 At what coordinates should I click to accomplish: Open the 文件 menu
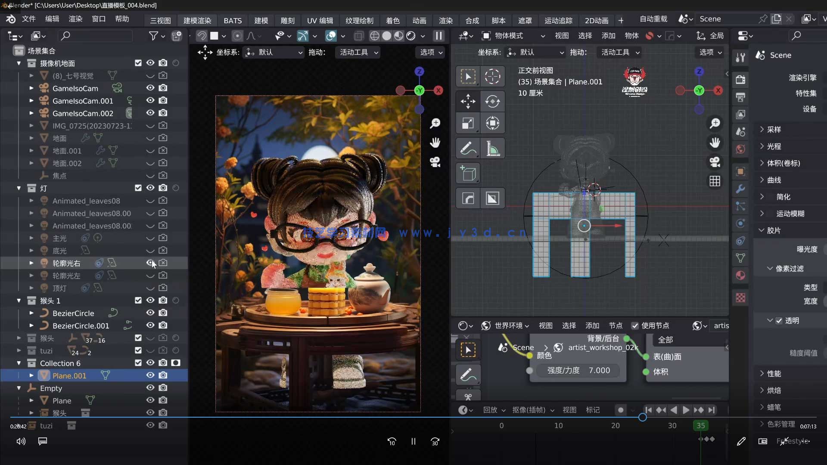pyautogui.click(x=28, y=19)
